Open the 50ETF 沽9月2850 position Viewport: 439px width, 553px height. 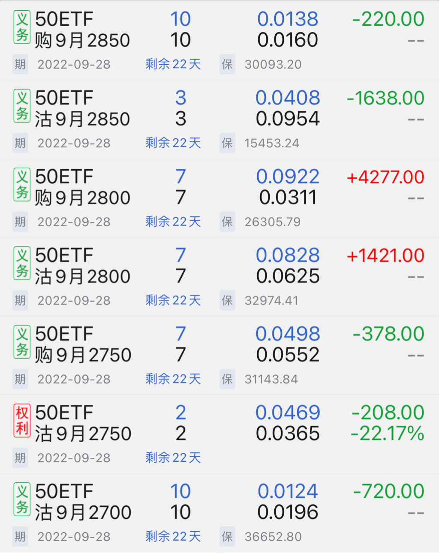point(82,109)
